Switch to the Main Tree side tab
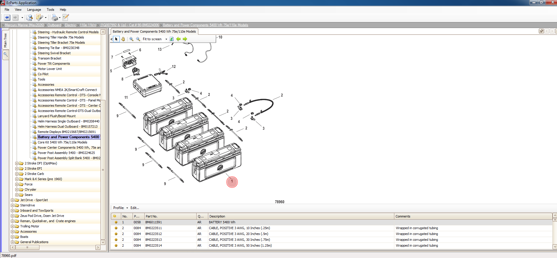557x258 pixels. coord(6,41)
